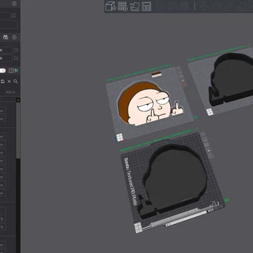Click the lock icon on plate 3

point(209,151)
